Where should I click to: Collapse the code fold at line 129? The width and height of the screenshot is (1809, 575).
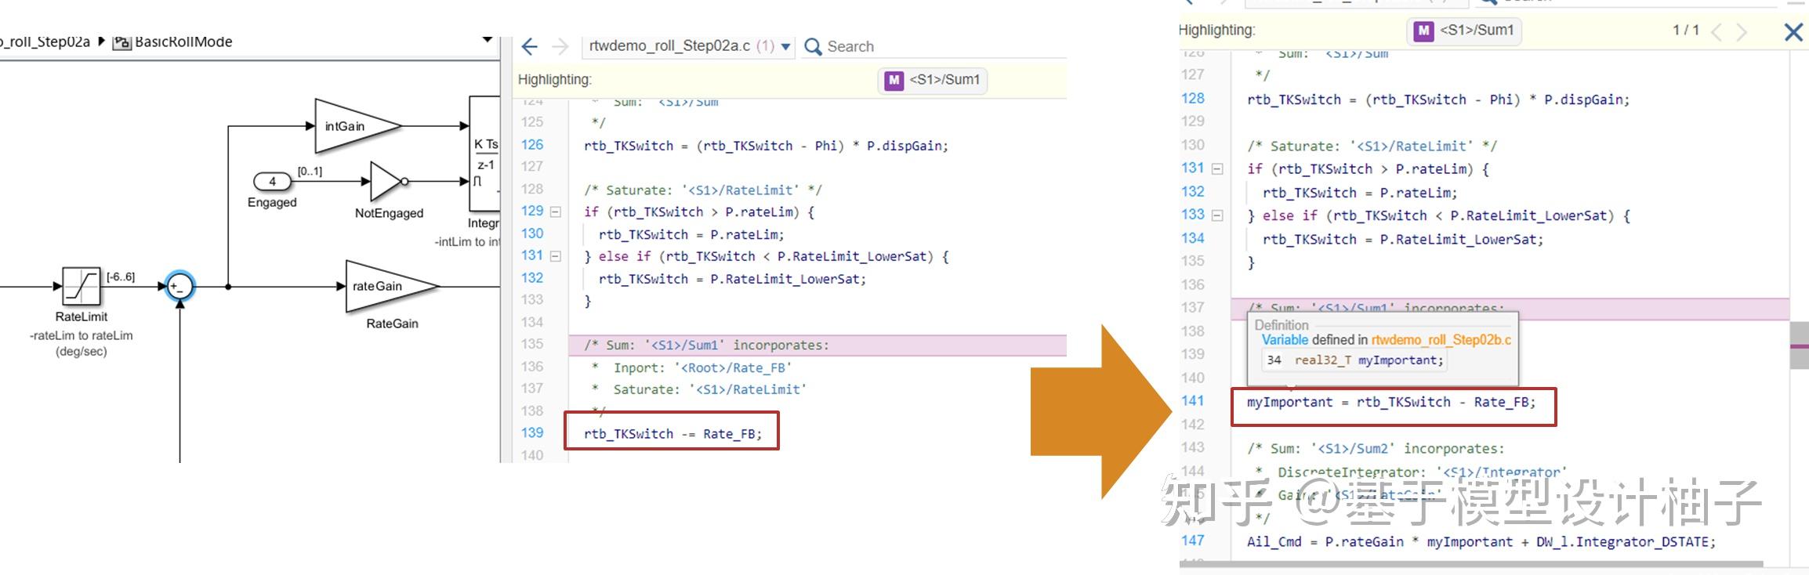click(556, 212)
